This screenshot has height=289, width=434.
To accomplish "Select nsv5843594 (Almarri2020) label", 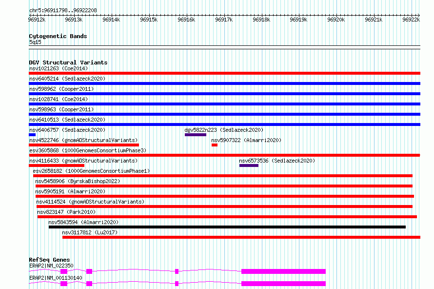I will coord(83,222).
